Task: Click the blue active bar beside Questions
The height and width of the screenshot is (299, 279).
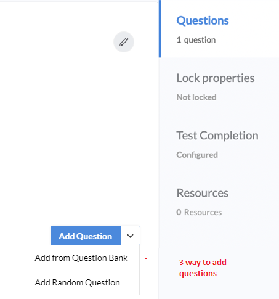Action: click(x=160, y=29)
